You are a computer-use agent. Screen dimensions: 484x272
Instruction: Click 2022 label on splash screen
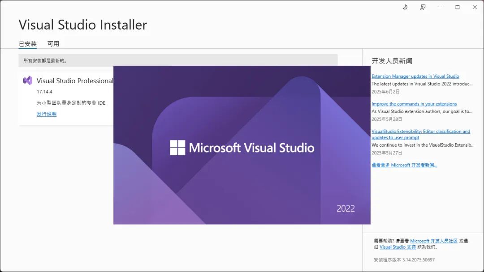346,208
